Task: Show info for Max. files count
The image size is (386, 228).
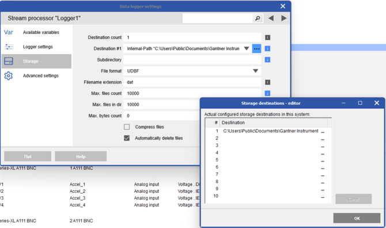Action: coord(267,93)
